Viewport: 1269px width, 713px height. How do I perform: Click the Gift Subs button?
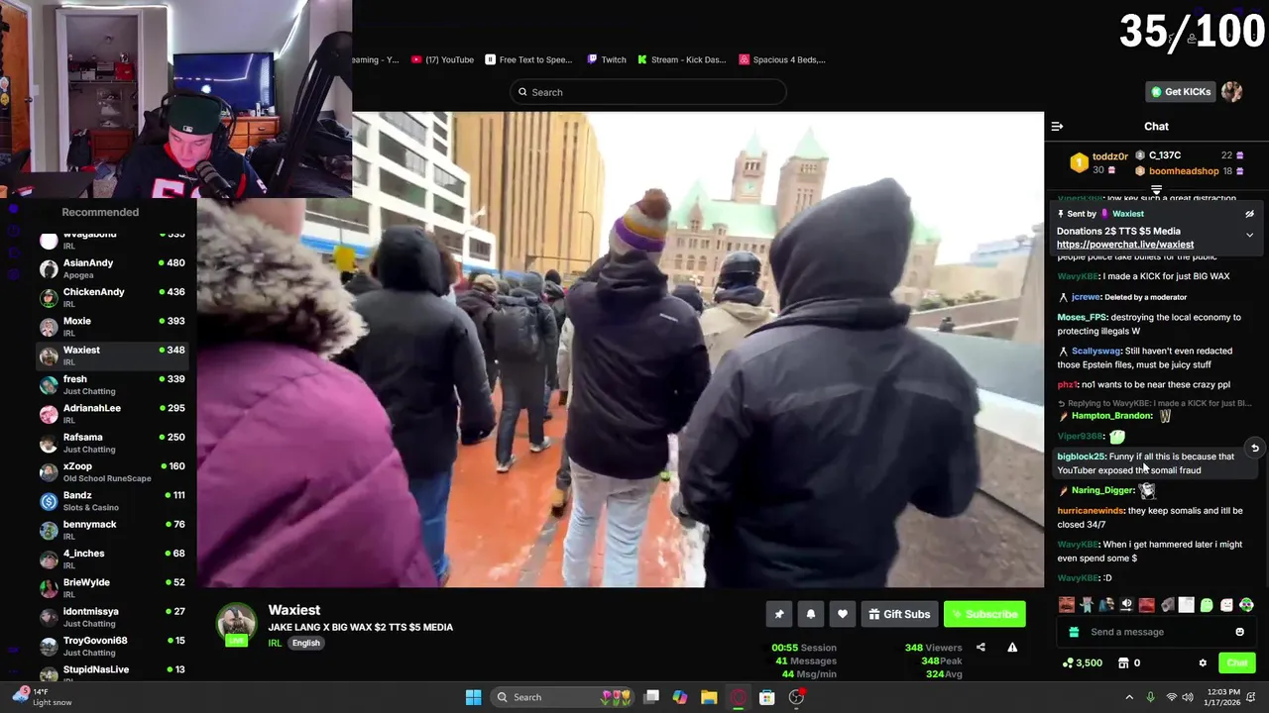click(899, 614)
